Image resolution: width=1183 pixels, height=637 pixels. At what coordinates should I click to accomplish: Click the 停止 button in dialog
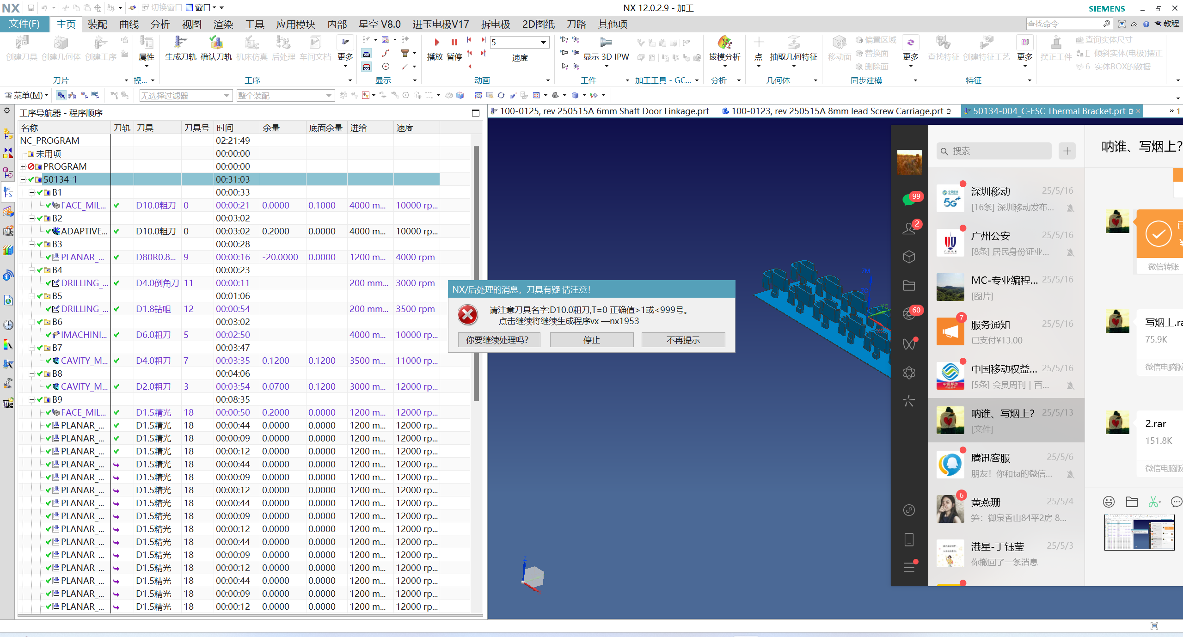[591, 340]
